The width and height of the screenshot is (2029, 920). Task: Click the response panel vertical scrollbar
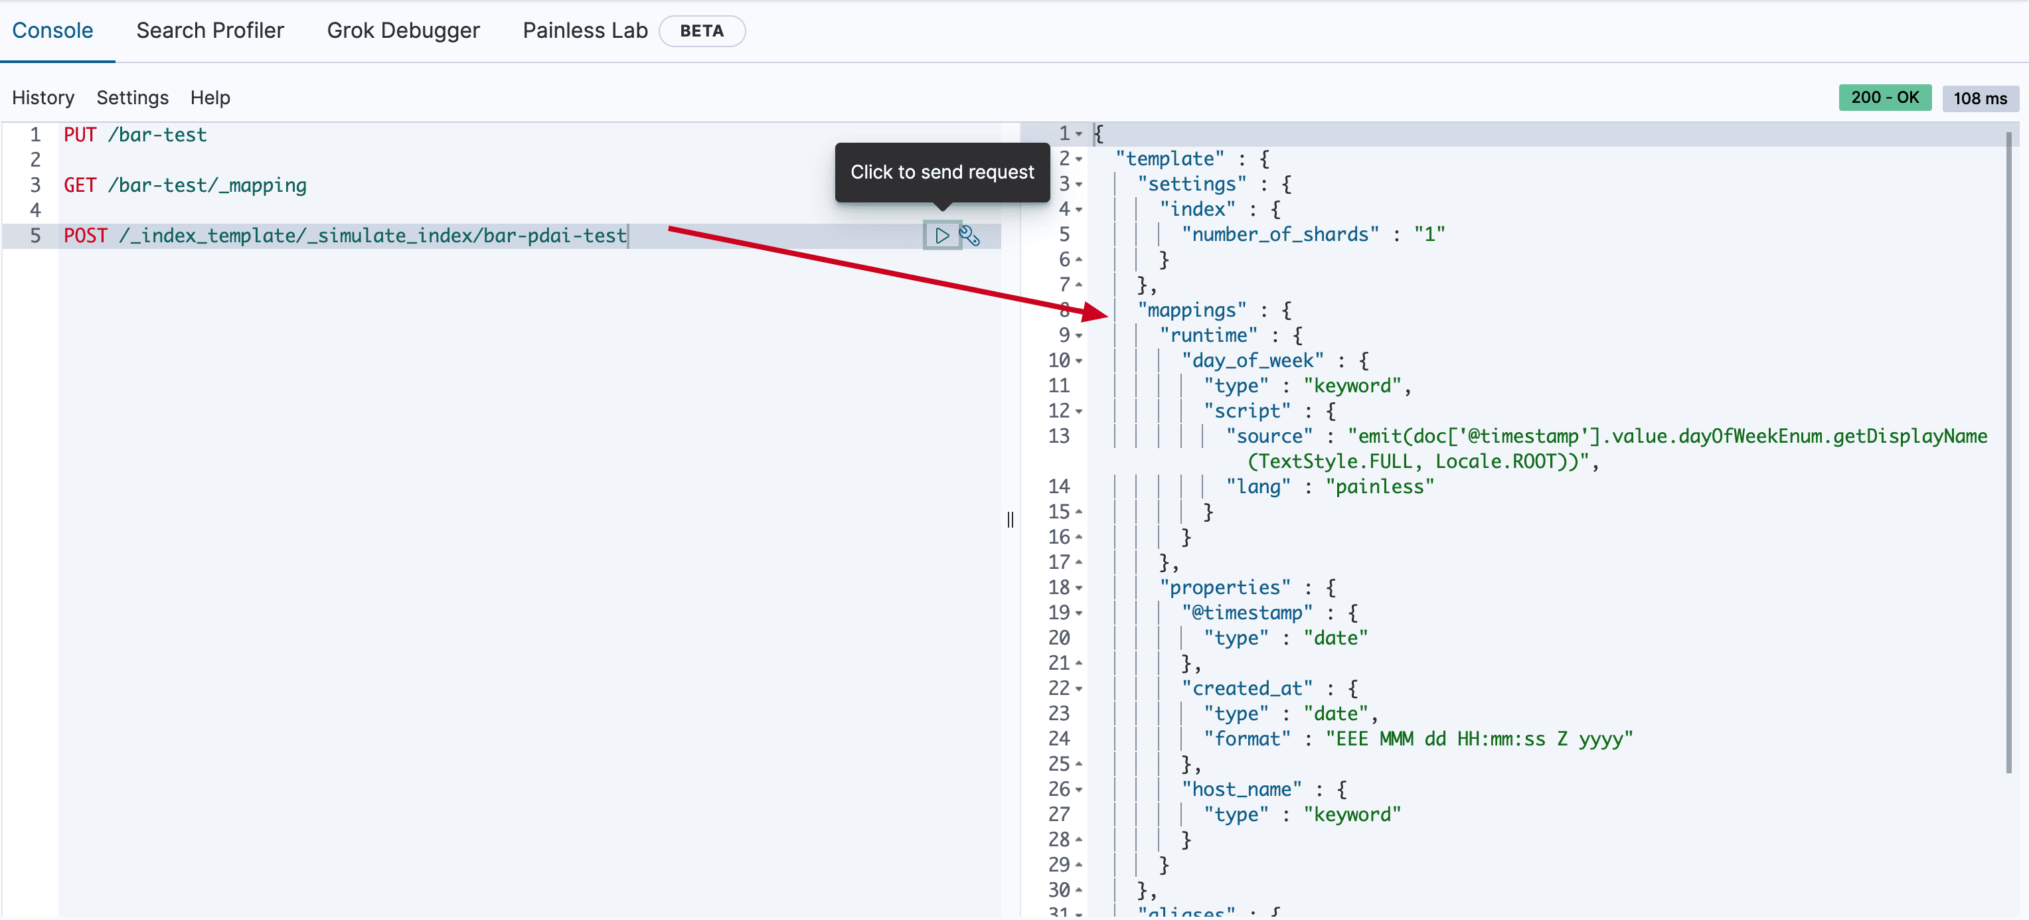[x=2008, y=453]
